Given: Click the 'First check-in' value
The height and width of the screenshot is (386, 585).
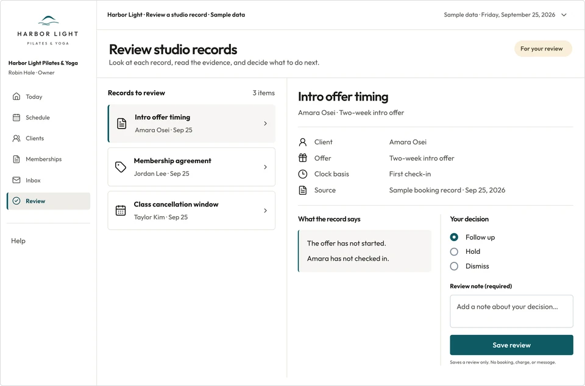Looking at the screenshot, I should (410, 174).
